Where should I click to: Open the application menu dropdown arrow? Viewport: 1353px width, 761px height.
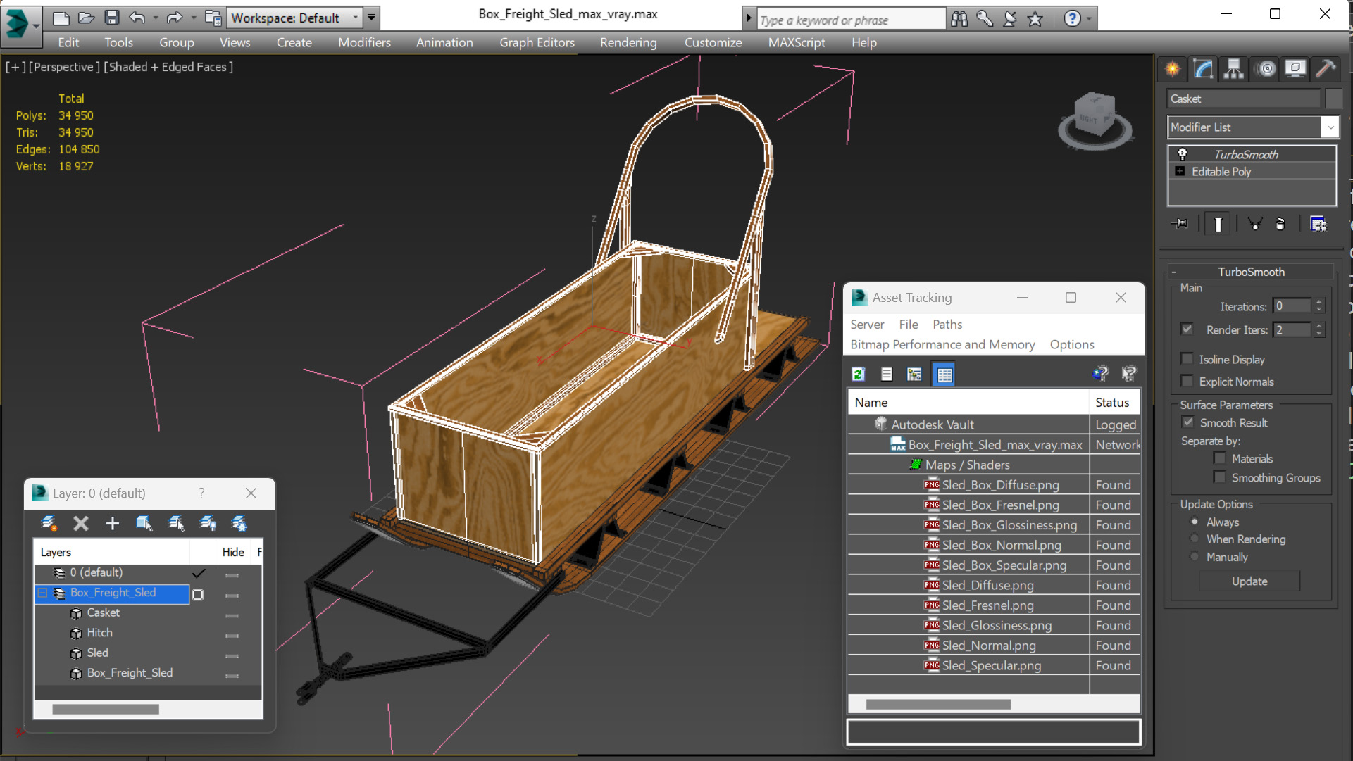(35, 25)
